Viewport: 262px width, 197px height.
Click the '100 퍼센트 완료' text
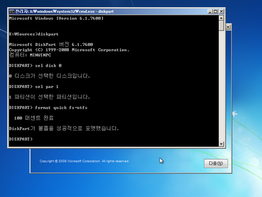pyautogui.click(x=34, y=118)
